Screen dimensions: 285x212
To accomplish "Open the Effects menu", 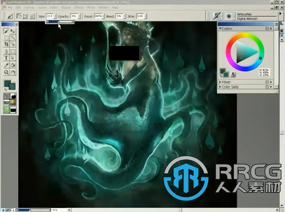I will [x=79, y=7].
